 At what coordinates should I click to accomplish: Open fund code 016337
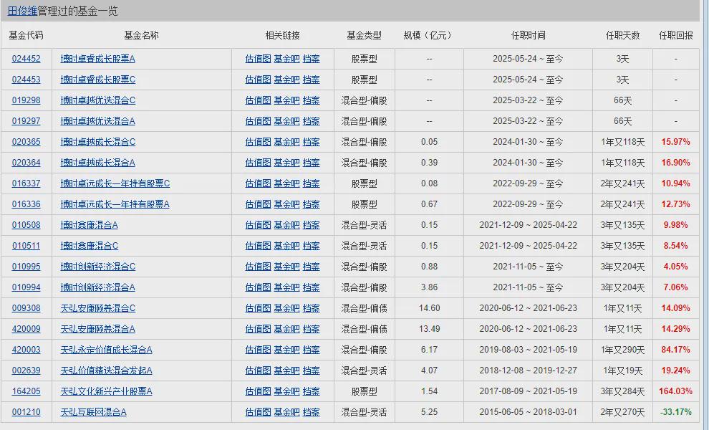[26, 183]
